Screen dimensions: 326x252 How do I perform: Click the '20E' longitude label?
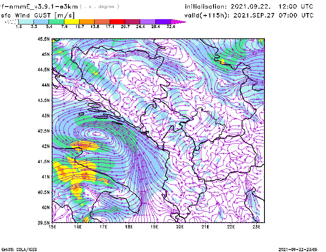tap(180, 227)
